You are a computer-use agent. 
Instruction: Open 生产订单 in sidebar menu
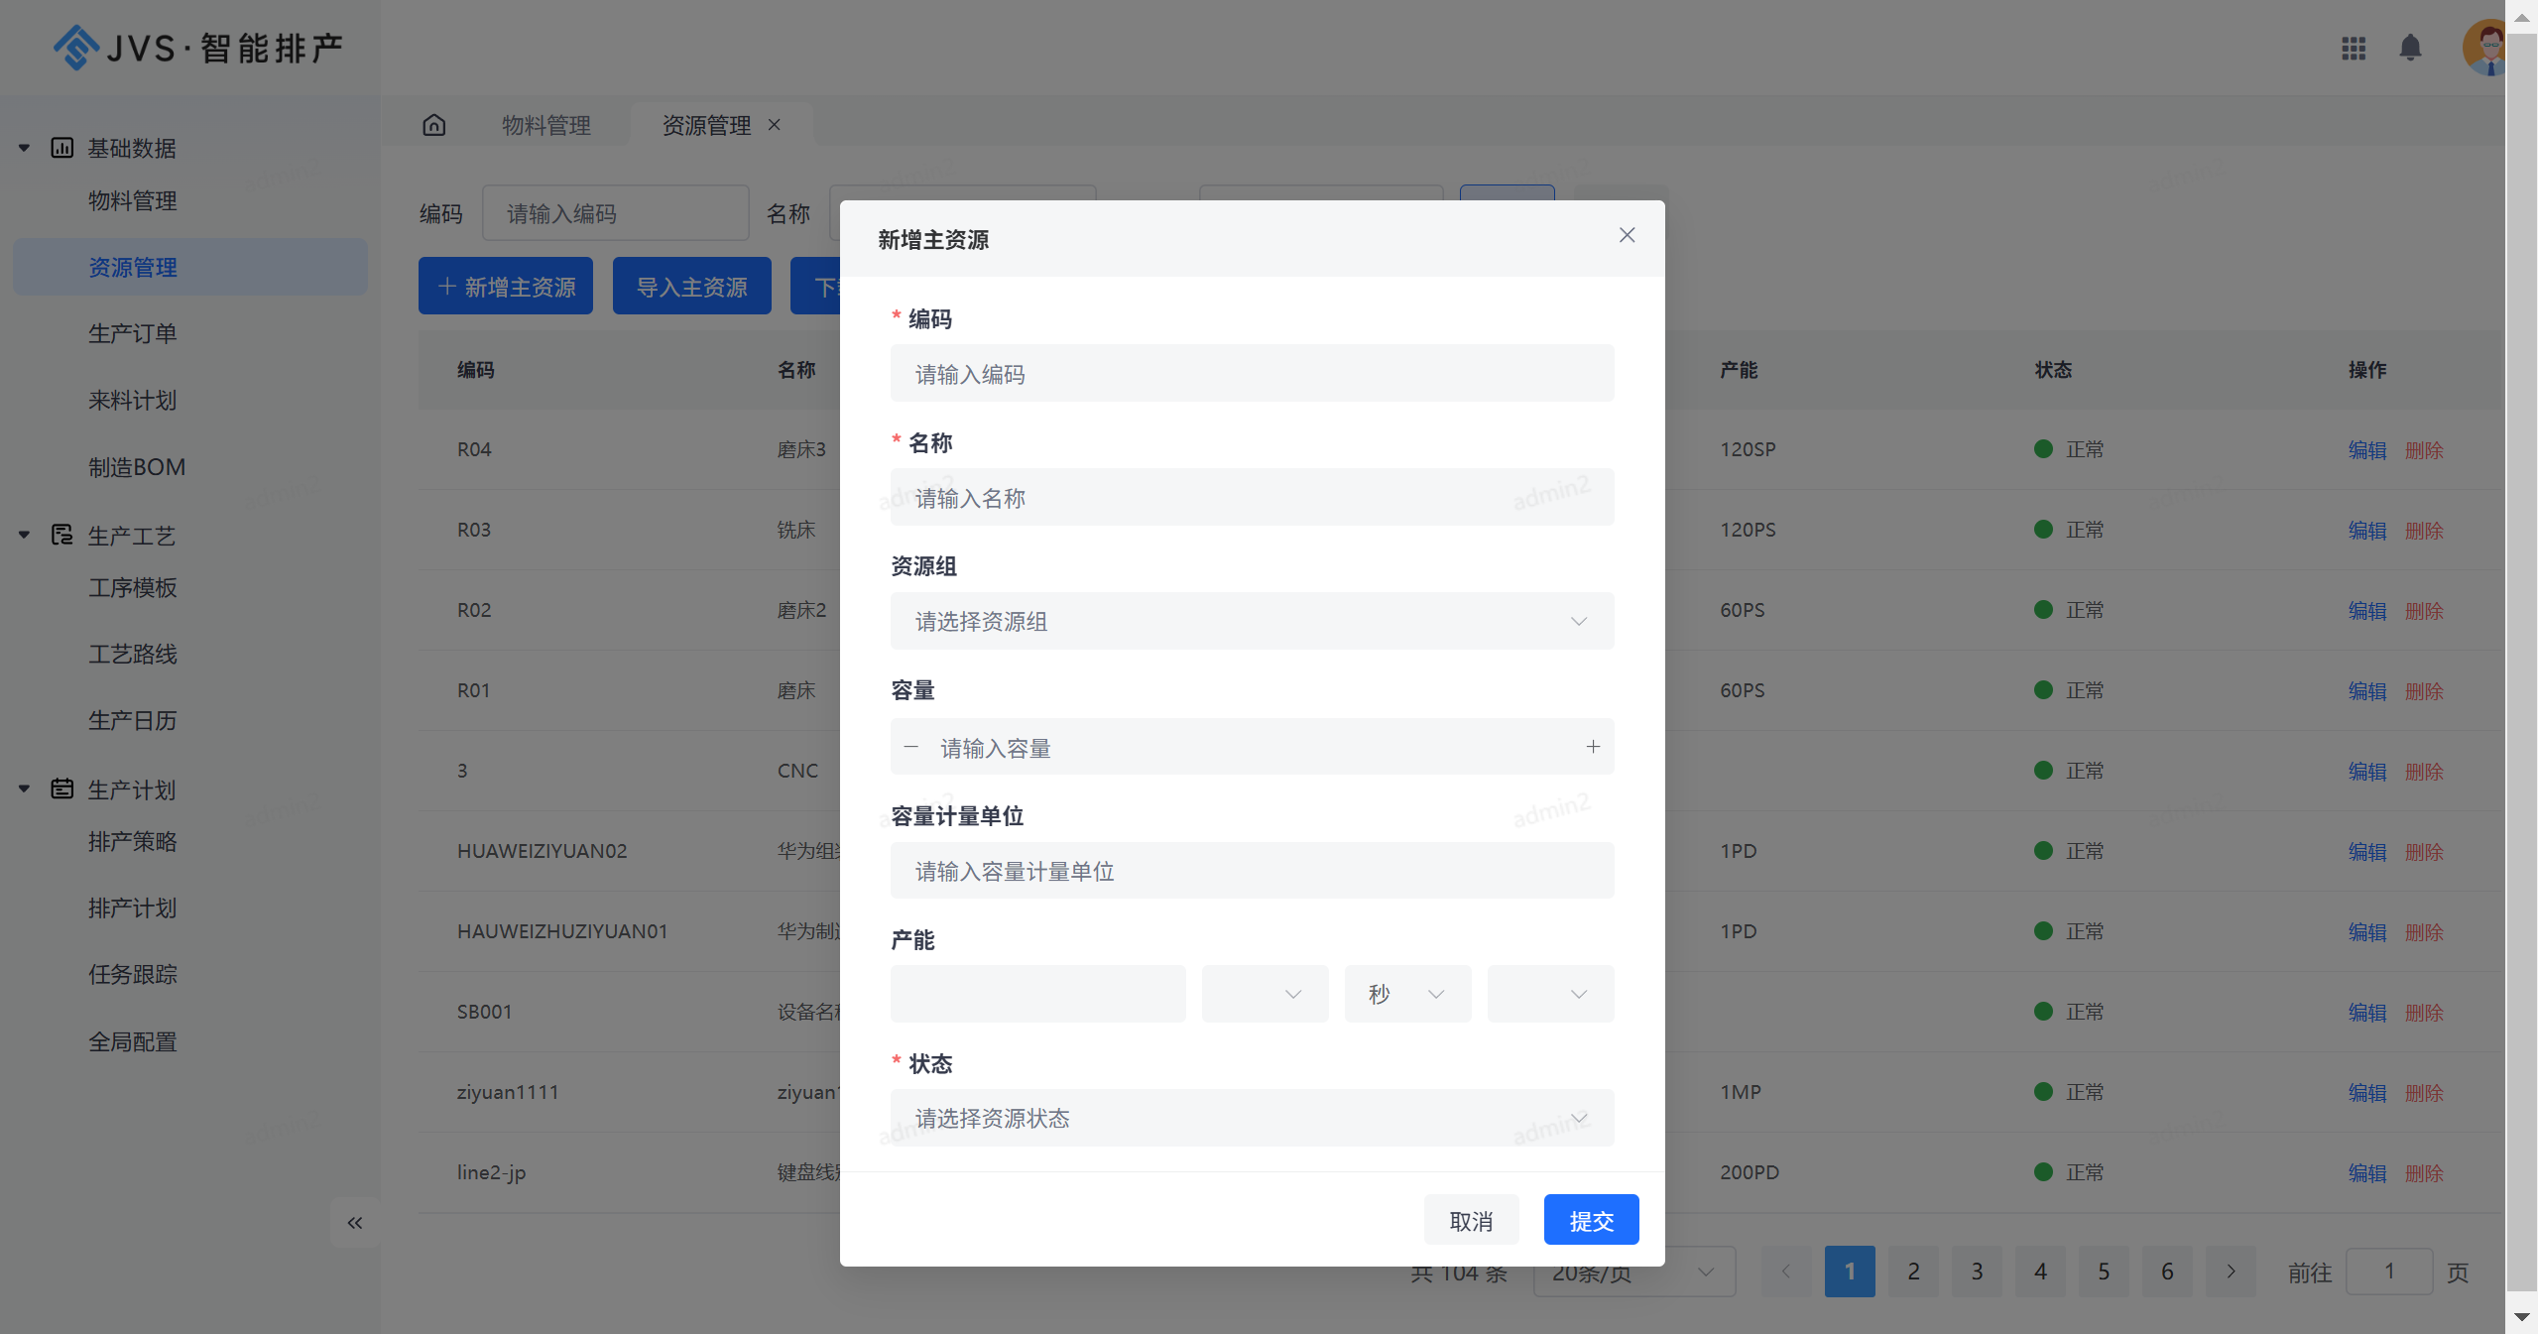click(133, 334)
